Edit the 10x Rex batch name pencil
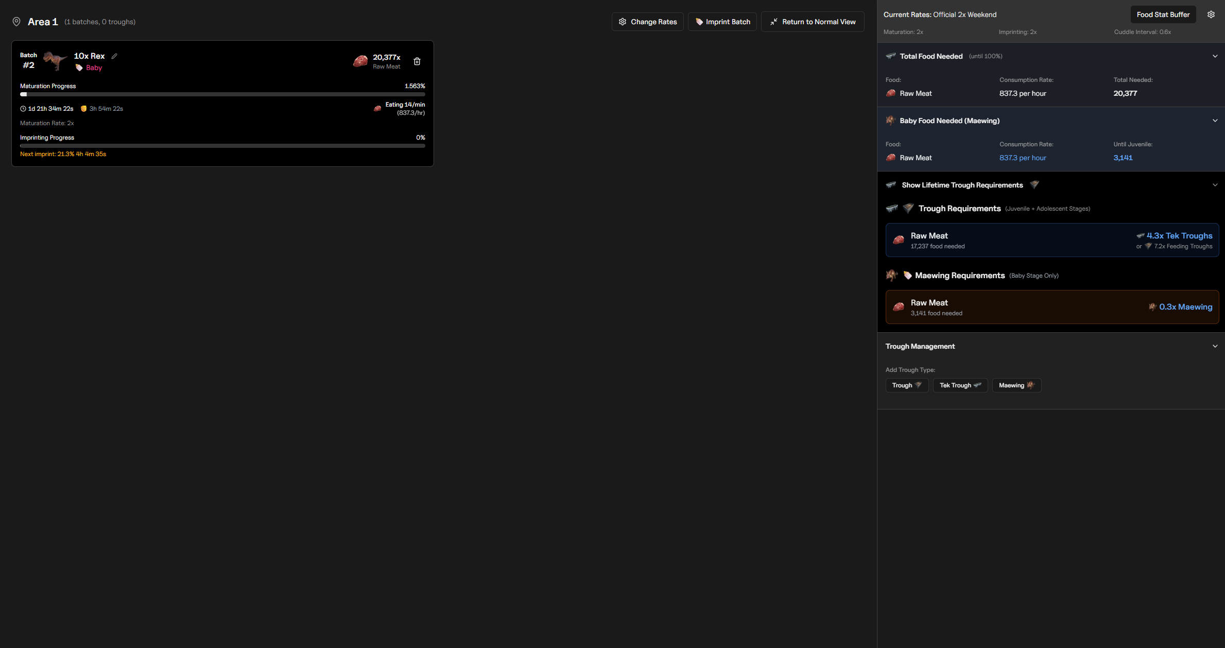 tap(114, 56)
